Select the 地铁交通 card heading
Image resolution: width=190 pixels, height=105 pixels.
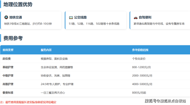point(16,17)
